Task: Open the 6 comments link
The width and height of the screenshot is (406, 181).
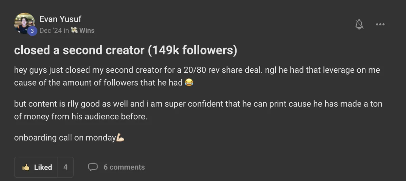Action: tap(124, 167)
